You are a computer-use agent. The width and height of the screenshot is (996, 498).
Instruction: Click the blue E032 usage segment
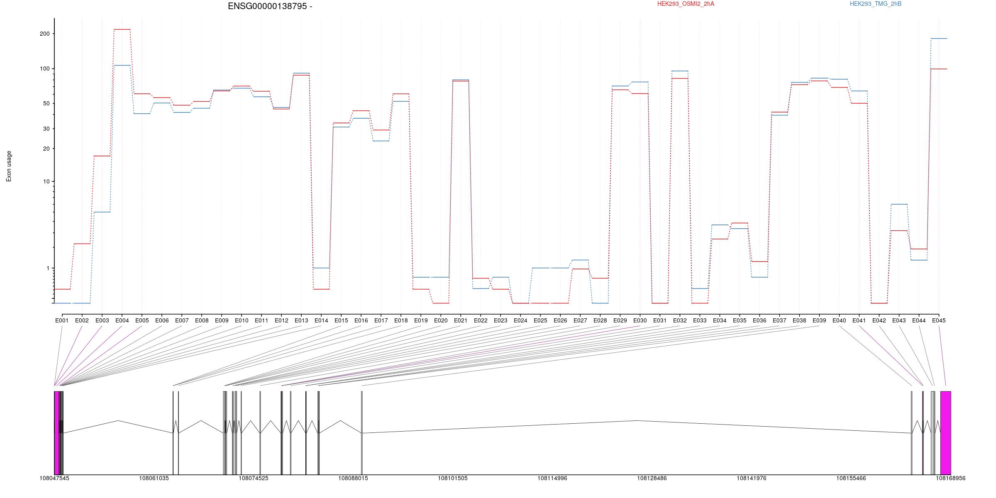pos(680,71)
